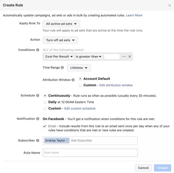Select the Daily schedule option
The image size is (174, 173).
coord(45,102)
